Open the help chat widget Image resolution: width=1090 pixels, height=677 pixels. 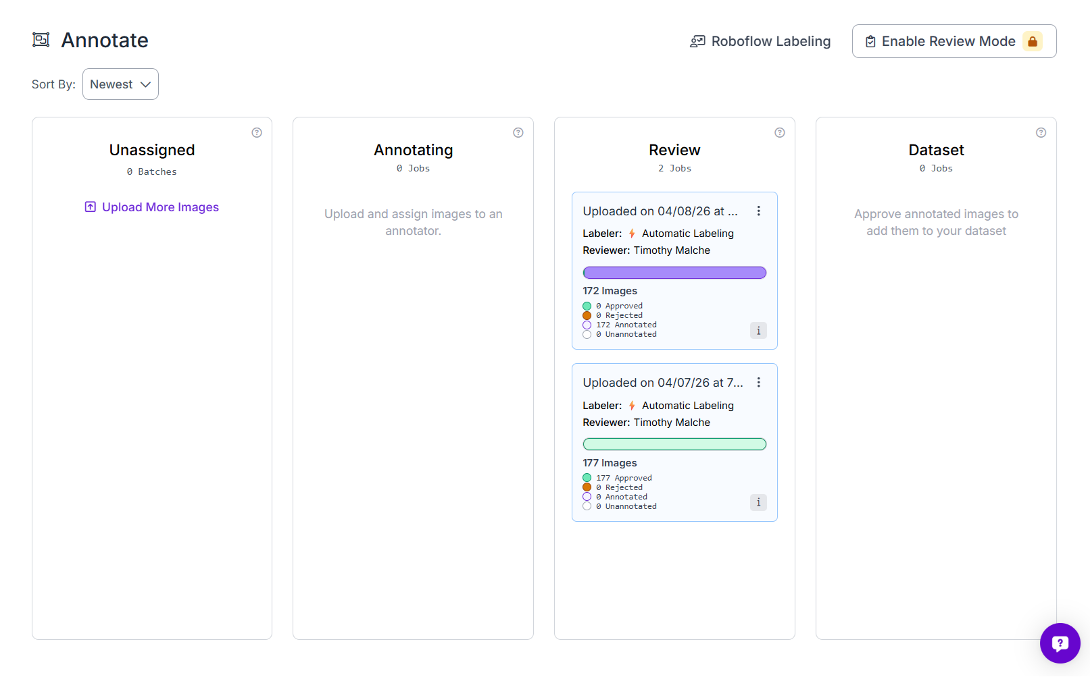click(x=1060, y=643)
